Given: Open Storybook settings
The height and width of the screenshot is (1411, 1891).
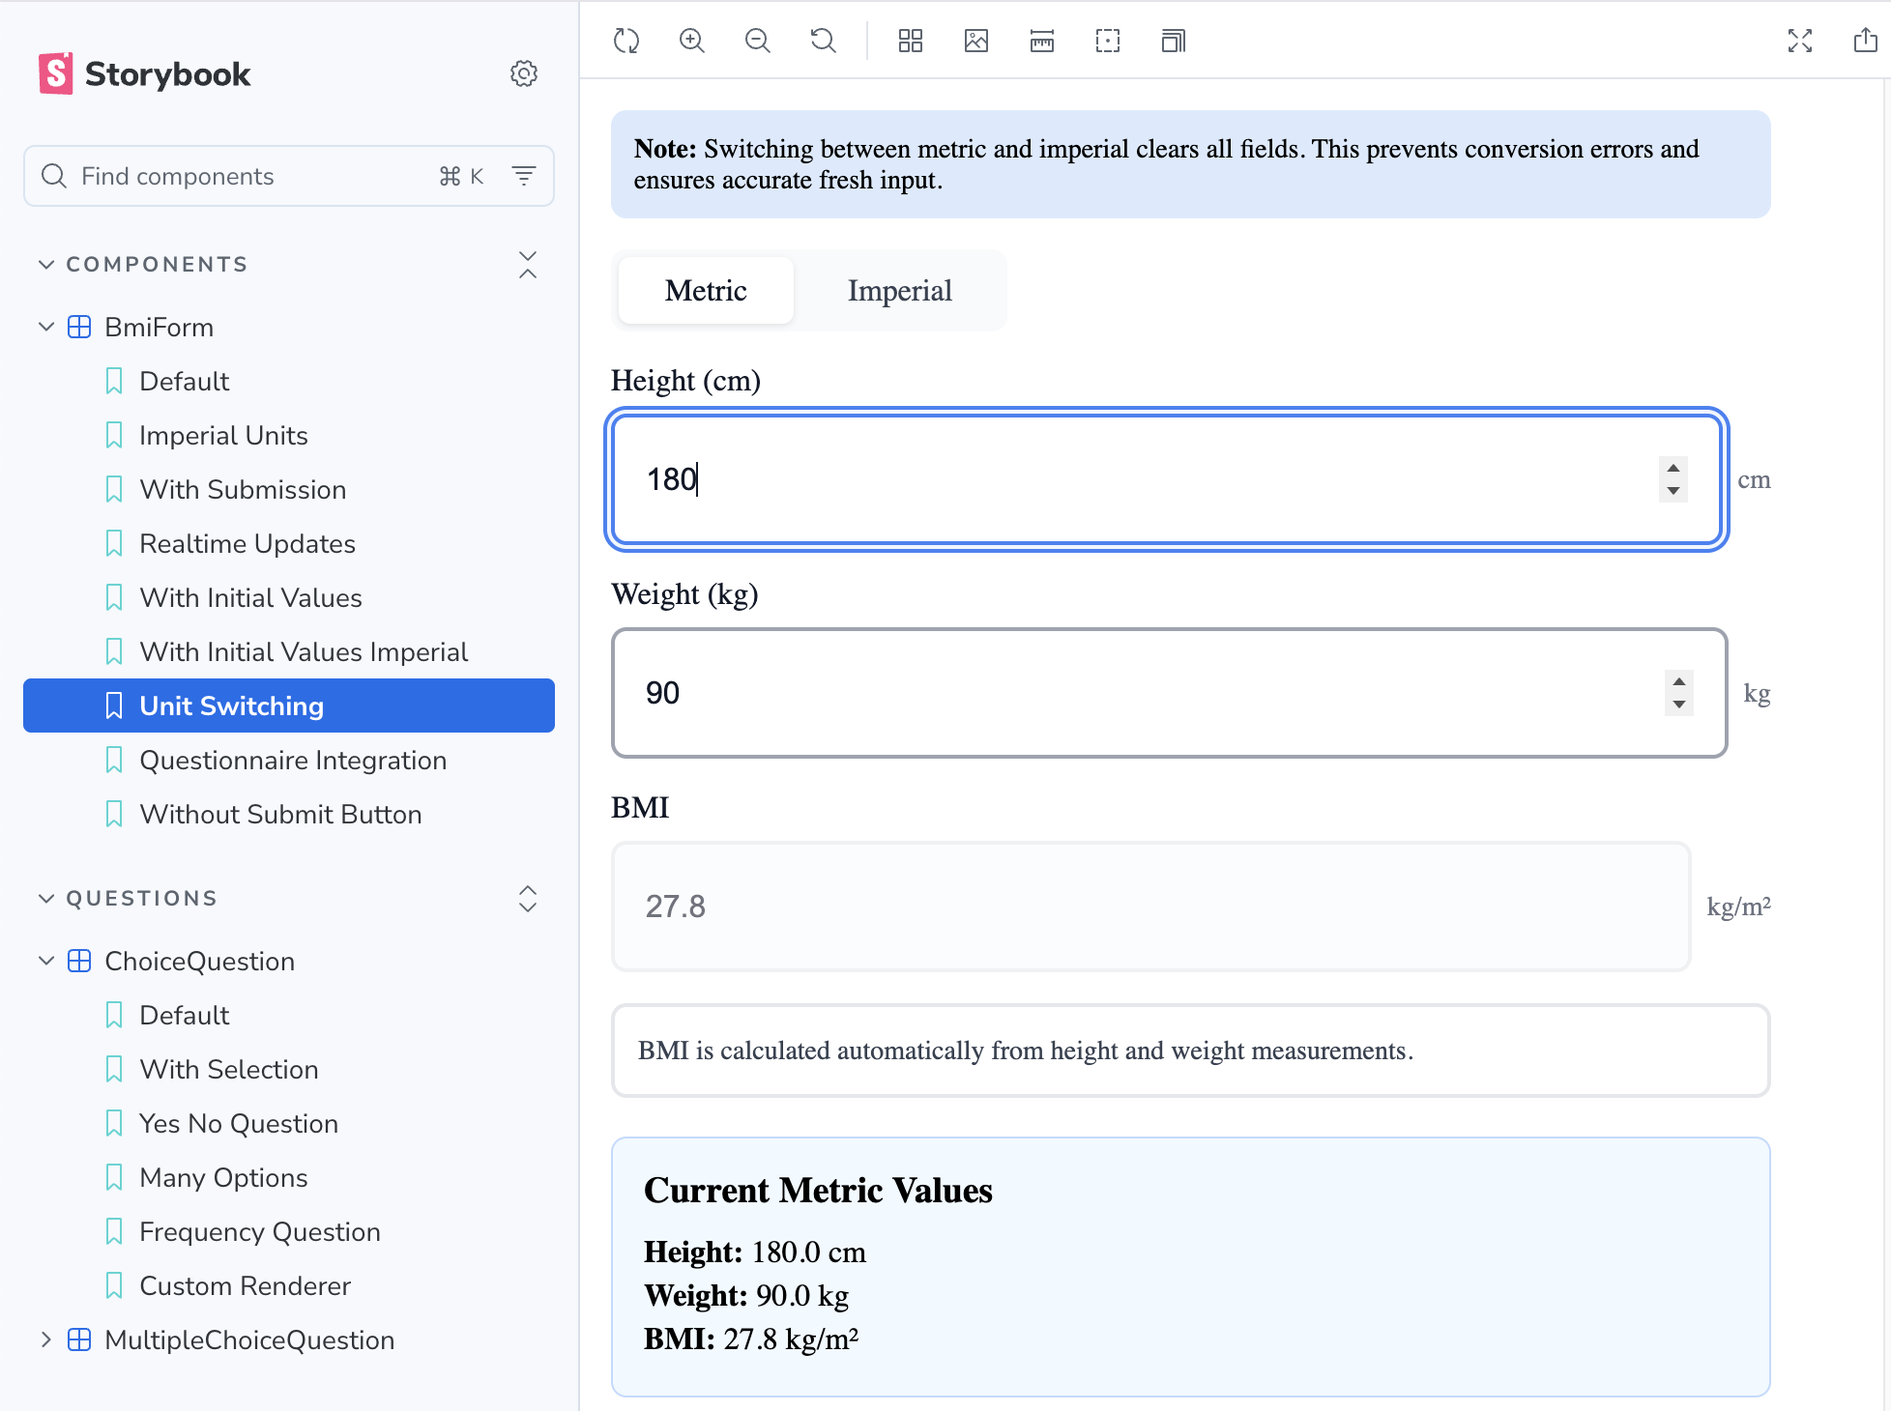Looking at the screenshot, I should (523, 73).
